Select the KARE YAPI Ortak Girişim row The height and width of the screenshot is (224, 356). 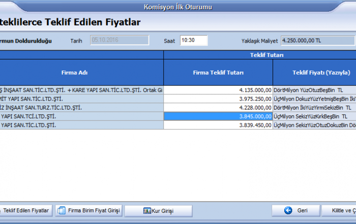81,90
